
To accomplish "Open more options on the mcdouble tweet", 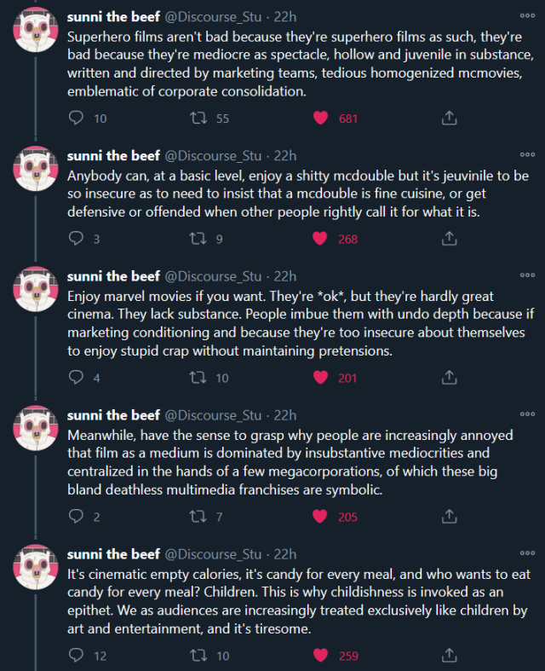I will click(527, 155).
